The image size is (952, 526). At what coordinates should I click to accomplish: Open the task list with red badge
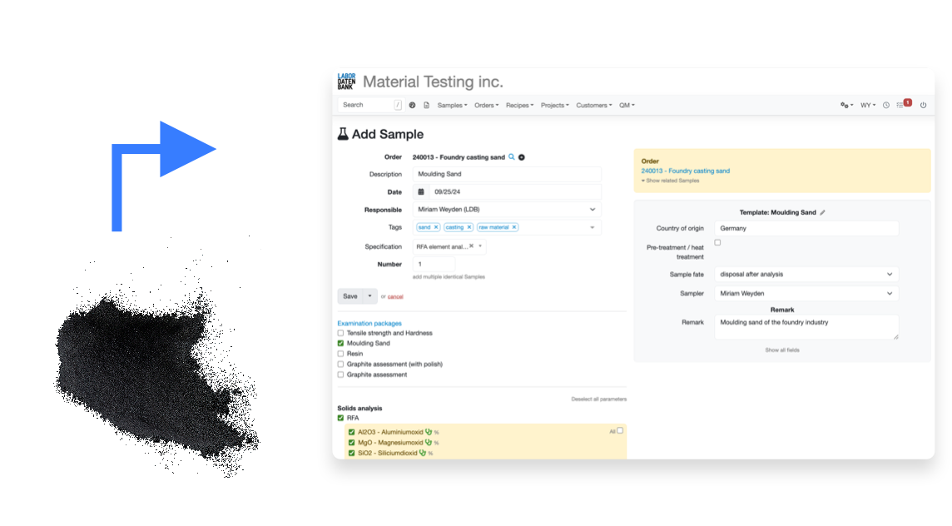point(903,105)
